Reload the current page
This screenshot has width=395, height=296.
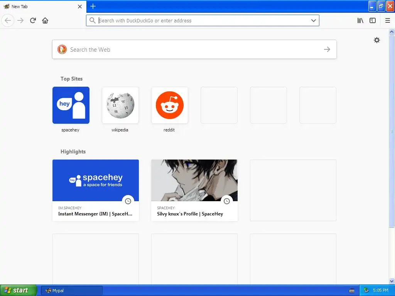click(33, 20)
